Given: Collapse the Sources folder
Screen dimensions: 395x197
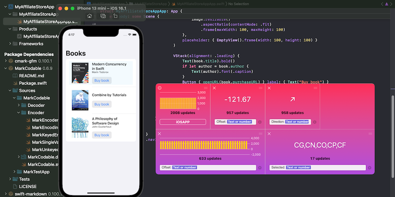Looking at the screenshot, I should tap(10, 91).
